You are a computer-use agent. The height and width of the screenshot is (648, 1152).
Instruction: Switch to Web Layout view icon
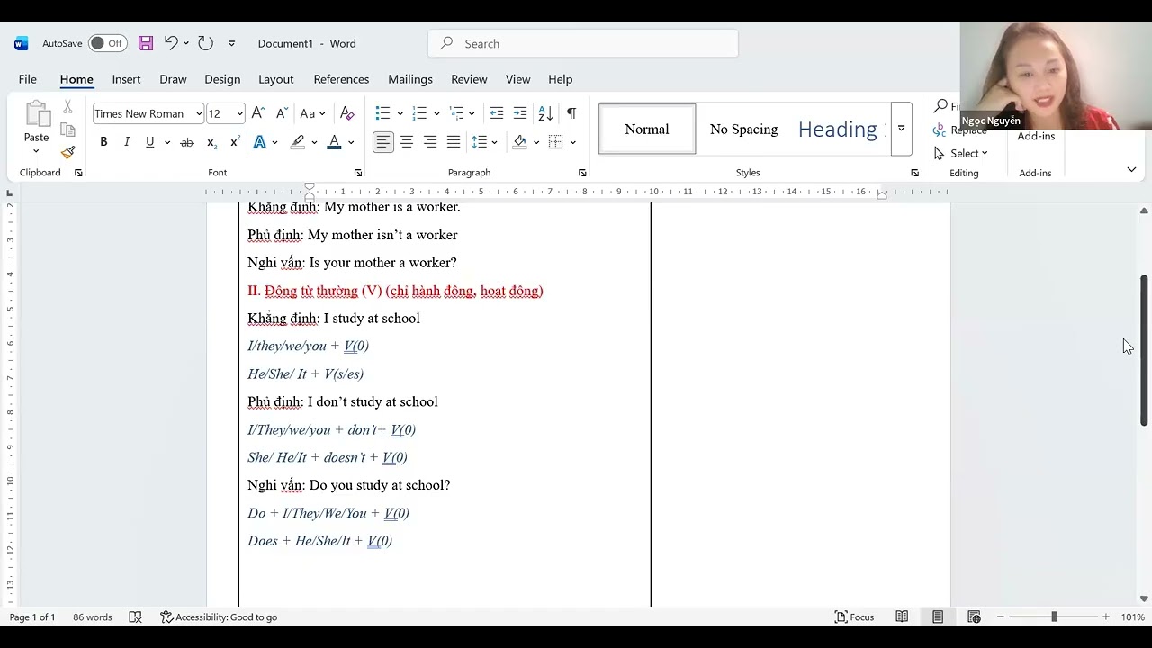click(x=974, y=616)
